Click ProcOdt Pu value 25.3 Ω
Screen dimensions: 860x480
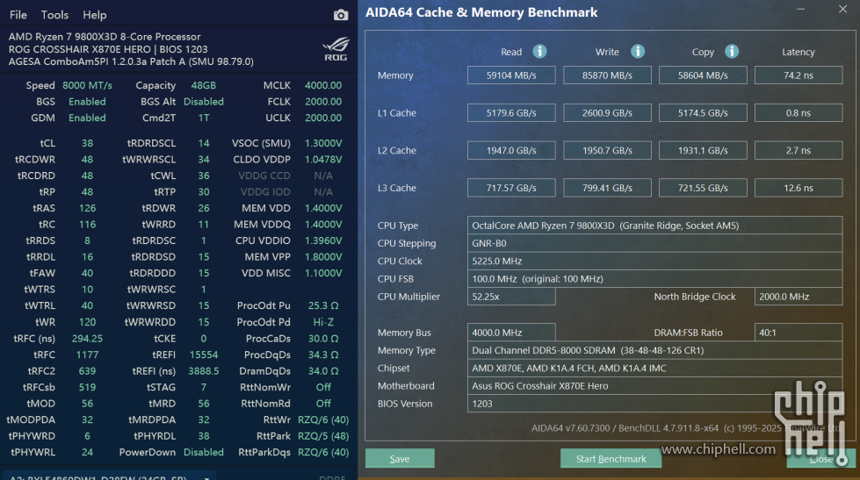[323, 305]
